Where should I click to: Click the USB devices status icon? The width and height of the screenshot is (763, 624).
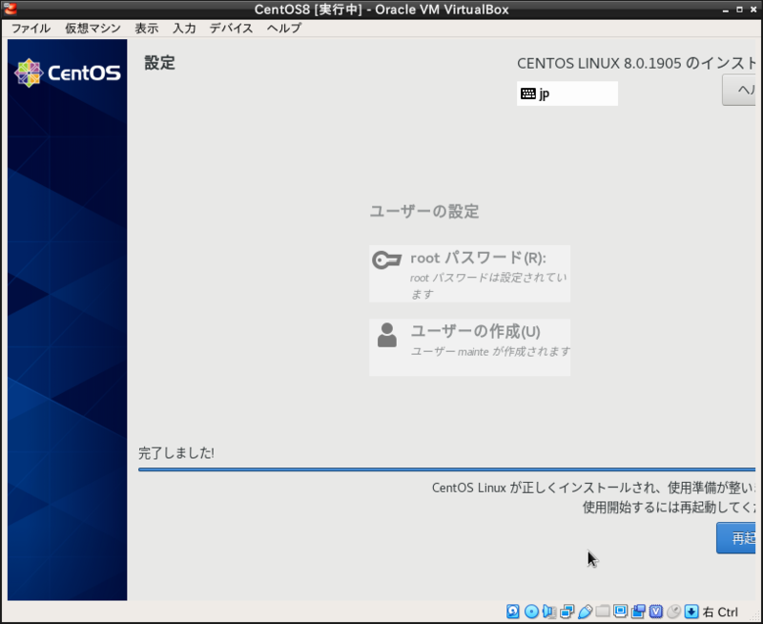(585, 612)
